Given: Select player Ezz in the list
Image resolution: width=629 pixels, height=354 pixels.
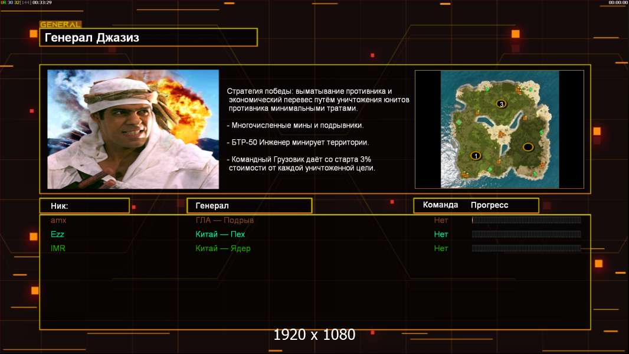Looking at the screenshot, I should (x=57, y=234).
